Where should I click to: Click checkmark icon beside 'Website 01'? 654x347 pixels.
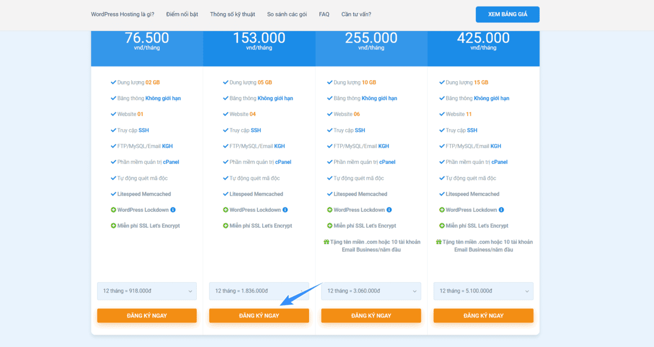click(x=113, y=114)
